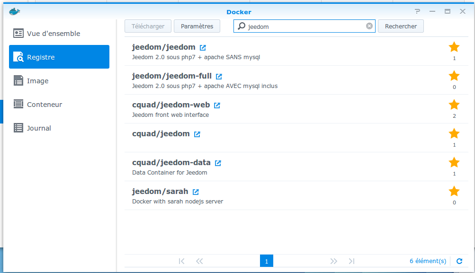The height and width of the screenshot is (273, 475).
Task: Click the star of cquad/jeedom-web row
Action: click(x=454, y=105)
